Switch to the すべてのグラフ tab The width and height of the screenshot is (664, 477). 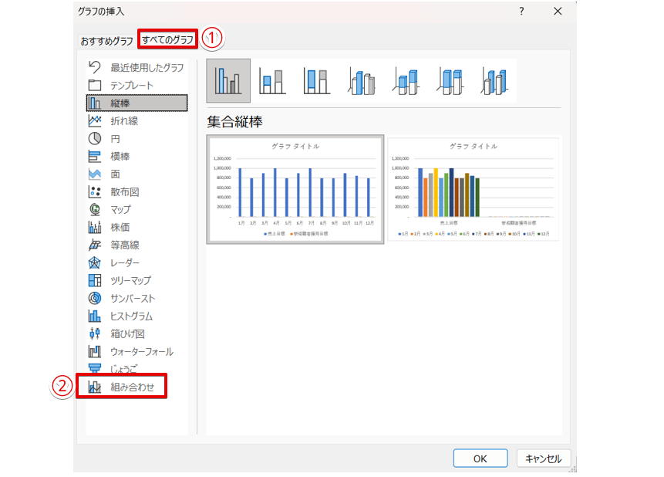point(167,39)
